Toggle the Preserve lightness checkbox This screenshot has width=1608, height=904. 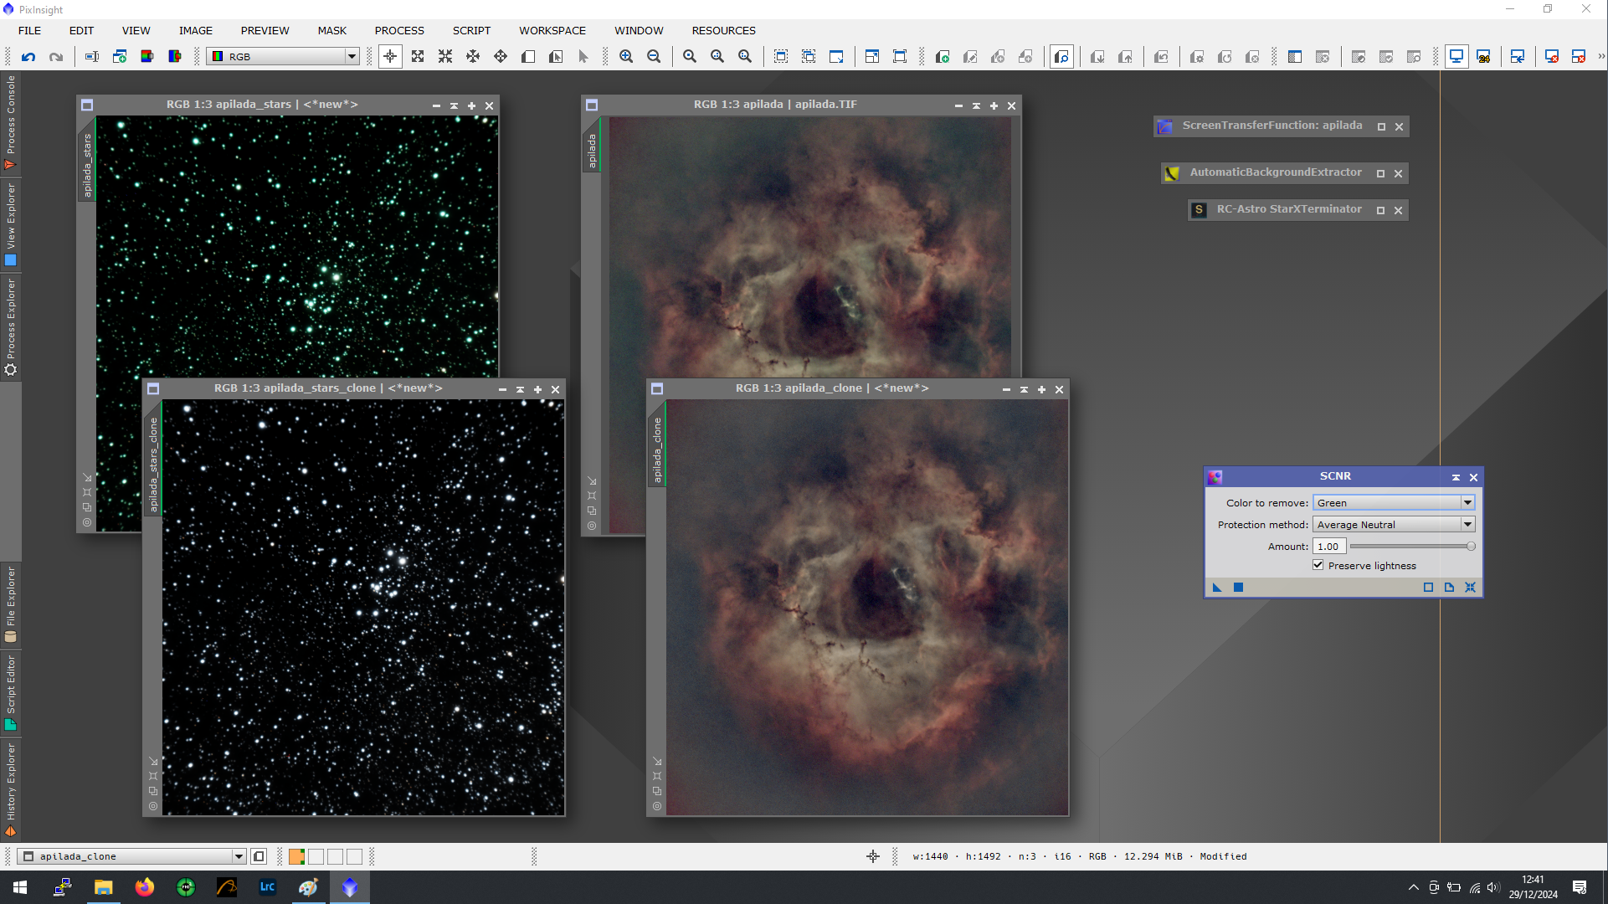click(x=1318, y=566)
